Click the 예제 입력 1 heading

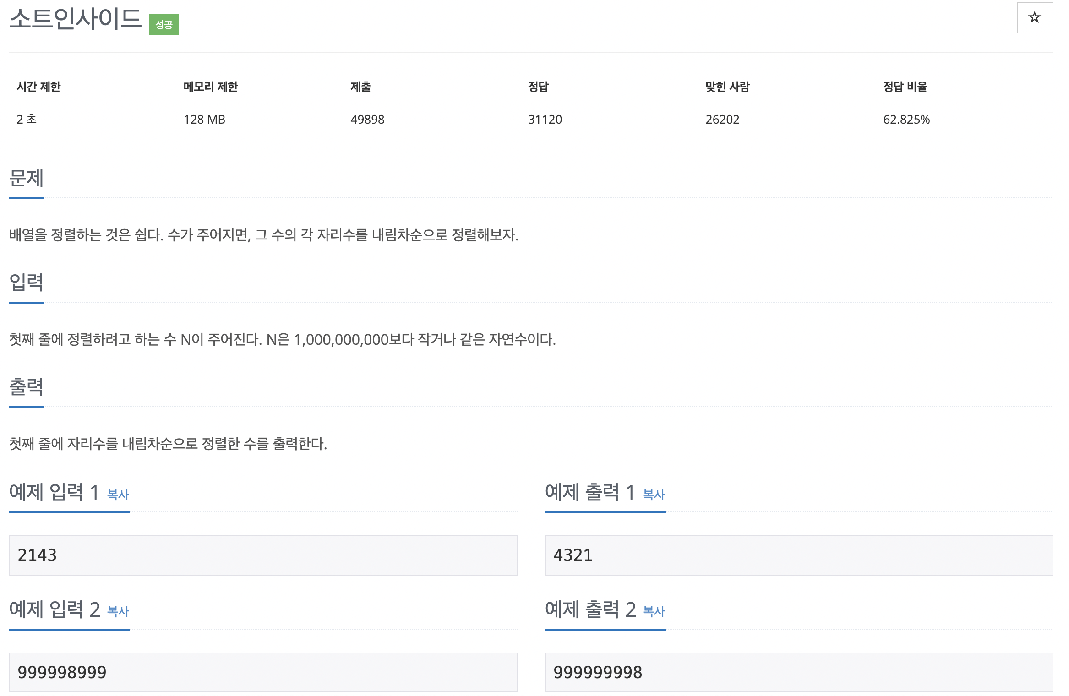point(54,493)
